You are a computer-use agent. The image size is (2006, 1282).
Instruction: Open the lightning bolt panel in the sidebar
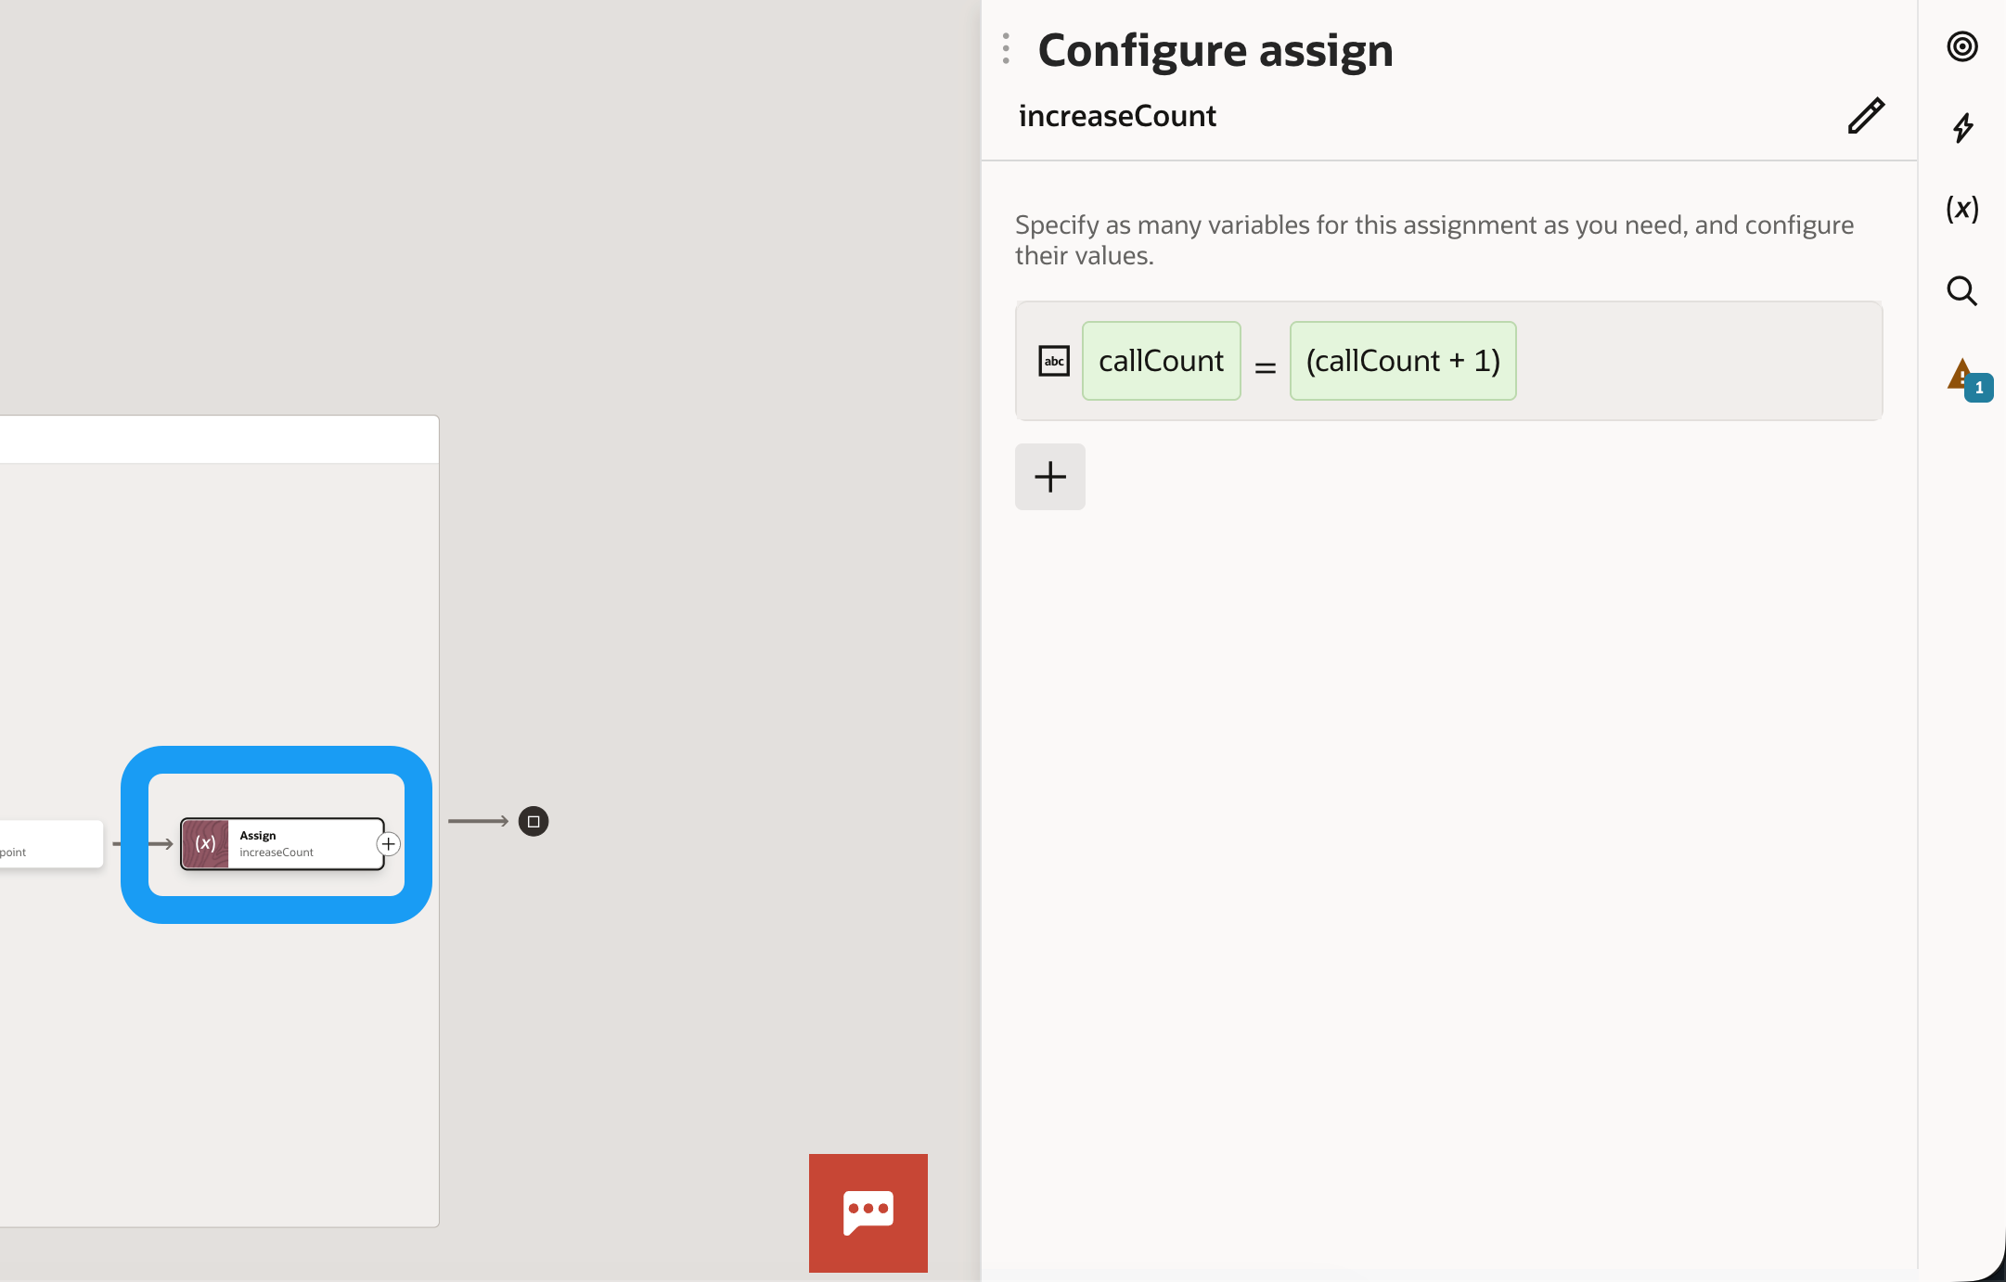pyautogui.click(x=1961, y=127)
